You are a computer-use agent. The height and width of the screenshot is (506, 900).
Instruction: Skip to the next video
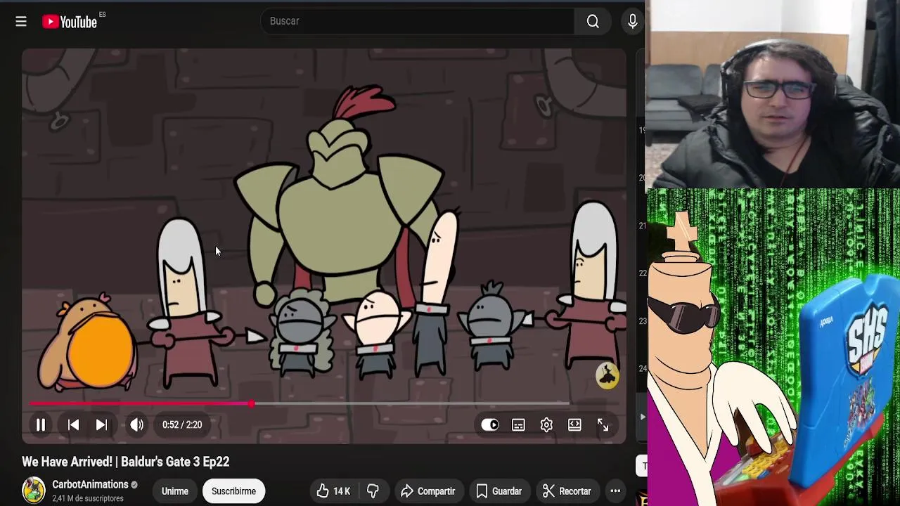[x=101, y=424]
